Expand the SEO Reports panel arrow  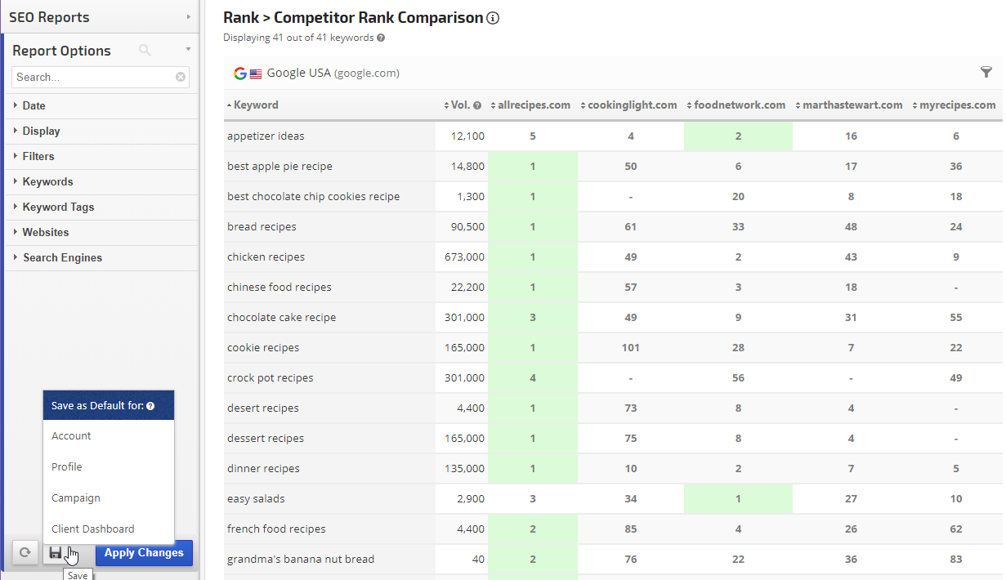point(189,16)
